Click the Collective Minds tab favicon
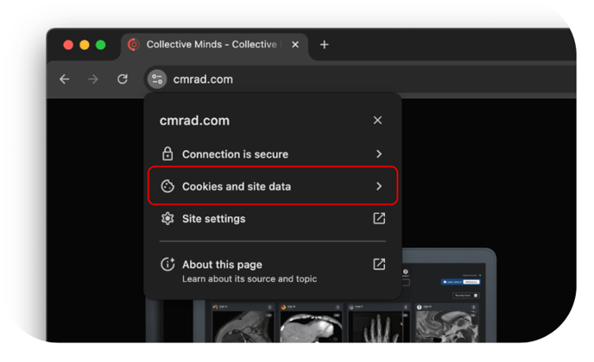Image resolution: width=594 pixels, height=362 pixels. pos(133,45)
